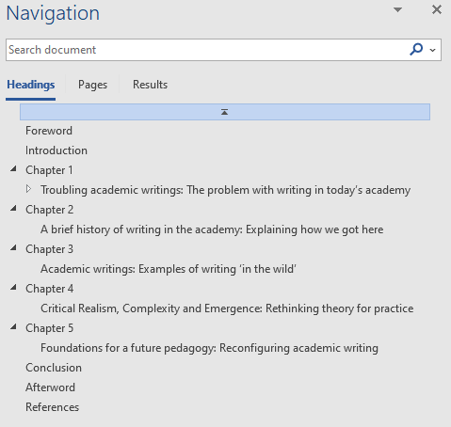Switch to the Results tab
The width and height of the screenshot is (451, 427).
(x=150, y=85)
